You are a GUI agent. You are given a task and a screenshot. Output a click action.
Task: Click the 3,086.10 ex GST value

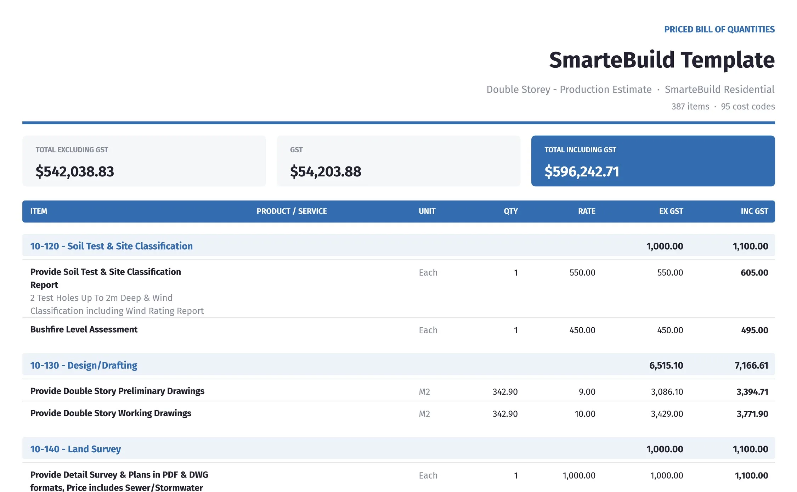click(667, 392)
